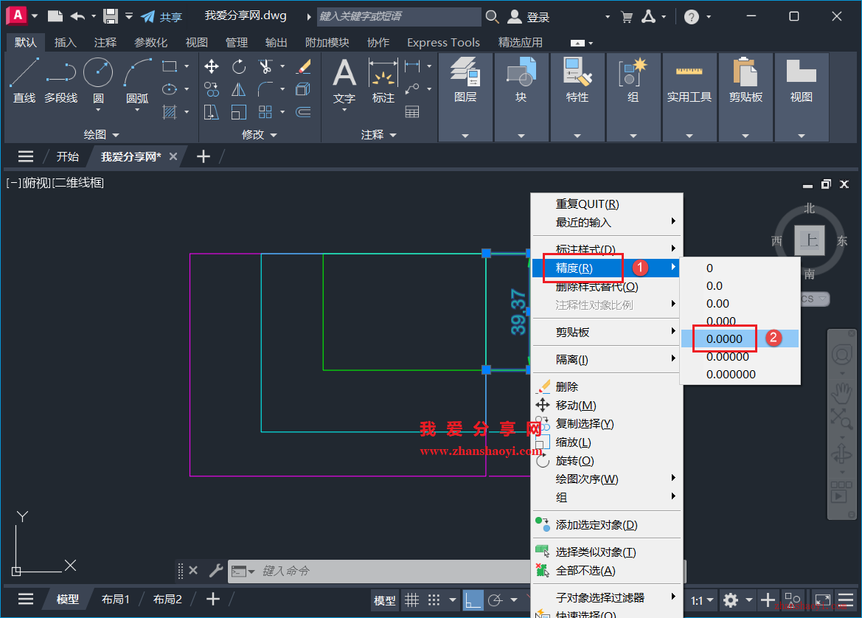The width and height of the screenshot is (862, 618).
Task: Click the Text (文字) tool
Action: [x=344, y=80]
